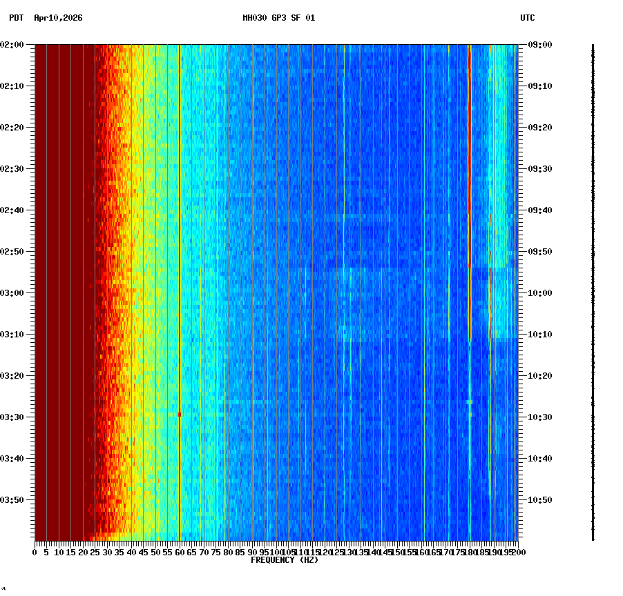The image size is (623, 596).
Task: Select the Apr10,2026 date label
Action: coord(57,20)
